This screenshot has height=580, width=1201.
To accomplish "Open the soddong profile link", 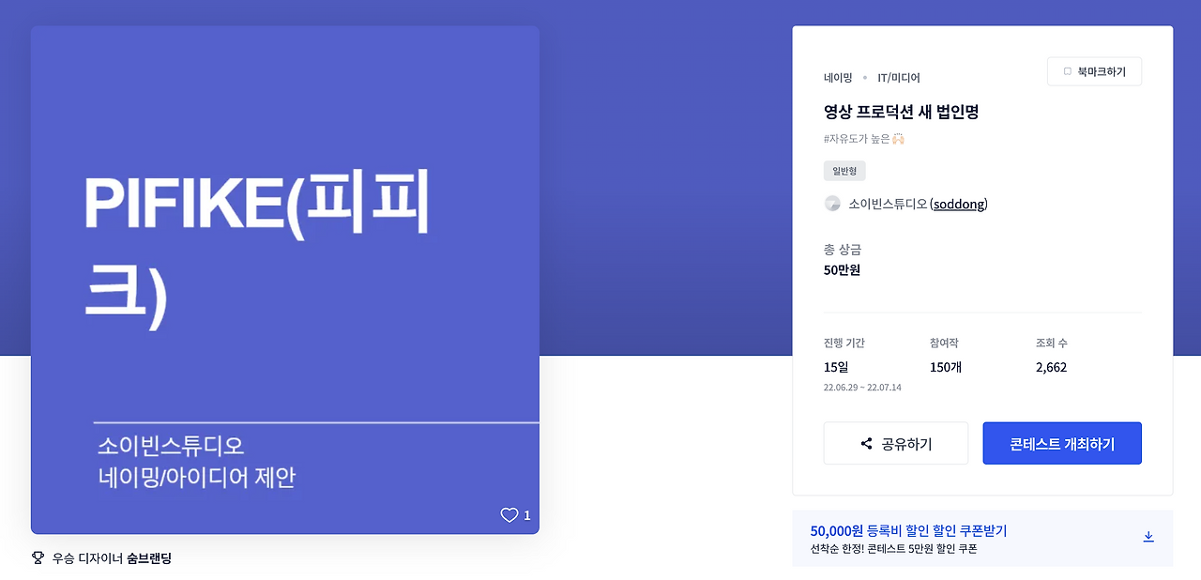I will pos(958,204).
